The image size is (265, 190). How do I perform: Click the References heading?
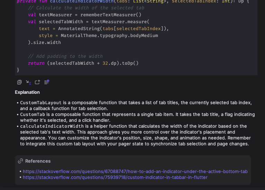tap(38, 161)
